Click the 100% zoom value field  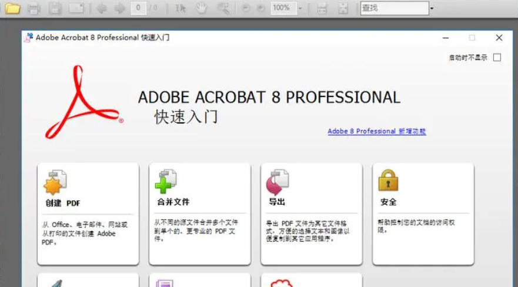coord(283,8)
